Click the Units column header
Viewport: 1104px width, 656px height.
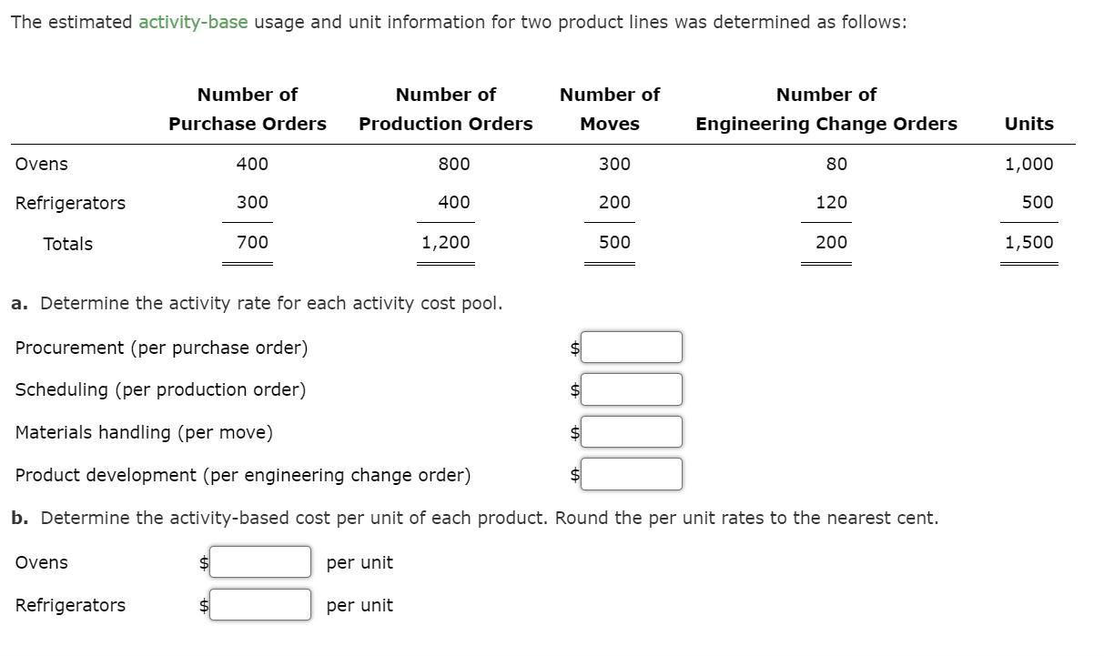click(1028, 123)
